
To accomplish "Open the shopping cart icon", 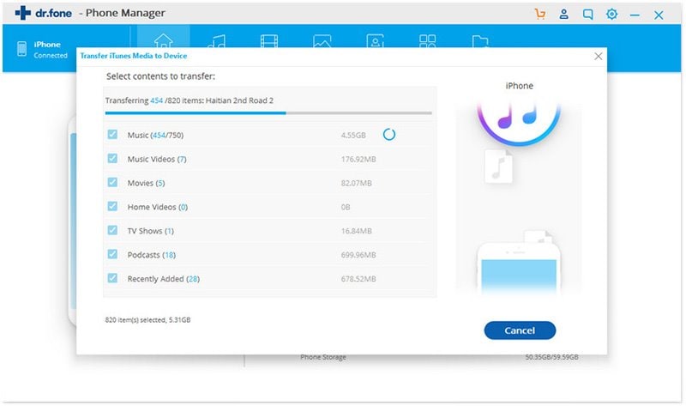I will tap(540, 14).
